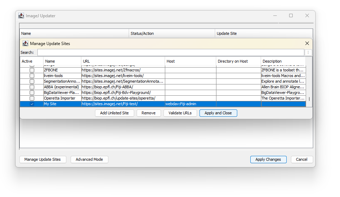Viewport: 340px width, 197px height.
Task: Click the webdav:Fiji-admin host cell
Action: click(191, 104)
